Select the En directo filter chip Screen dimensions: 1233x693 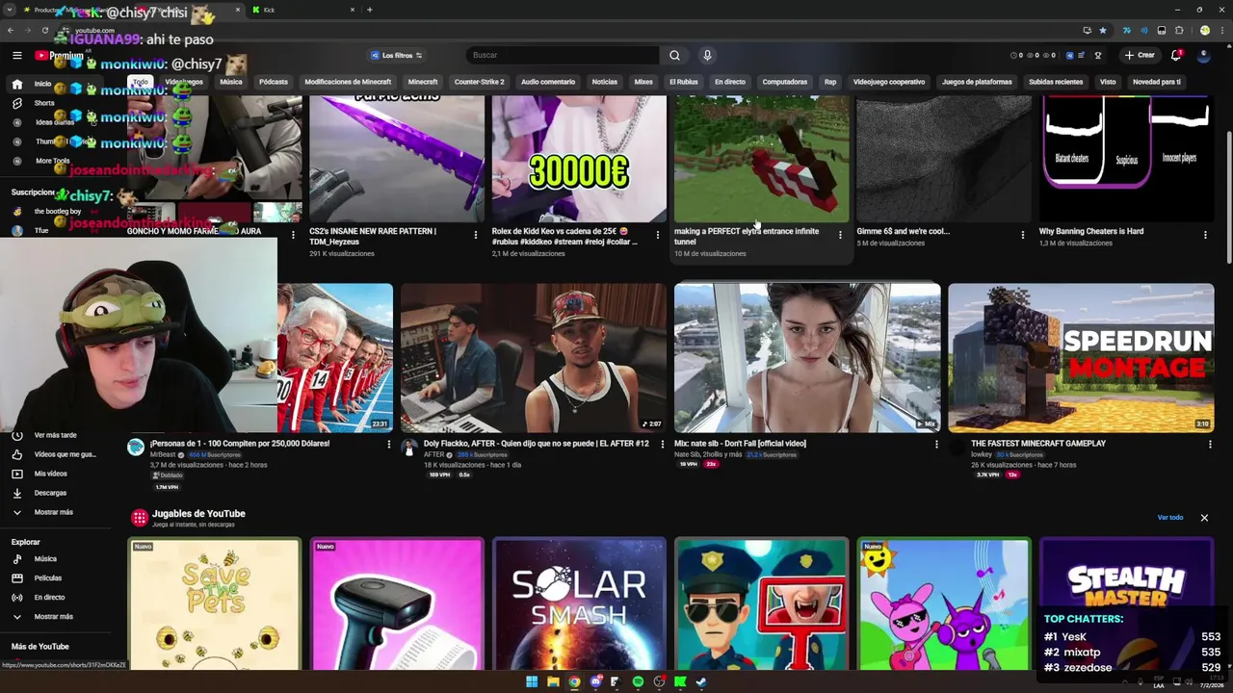tap(730, 82)
